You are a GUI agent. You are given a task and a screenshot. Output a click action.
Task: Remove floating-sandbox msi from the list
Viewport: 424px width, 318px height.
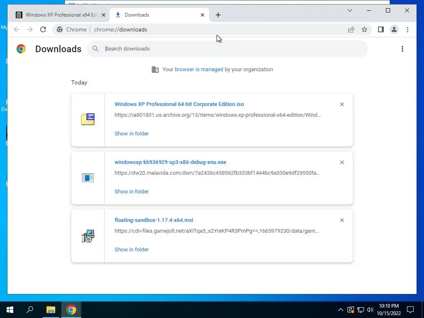tap(342, 220)
